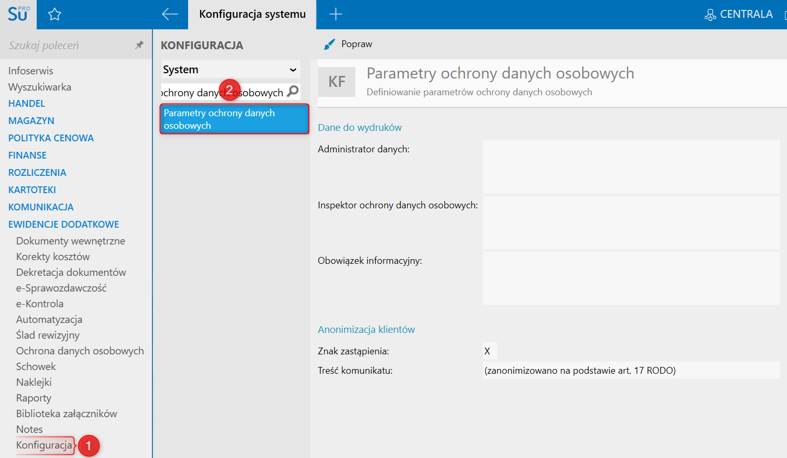This screenshot has width=787, height=458.
Task: Click the pin icon in search bar
Action: tap(139, 45)
